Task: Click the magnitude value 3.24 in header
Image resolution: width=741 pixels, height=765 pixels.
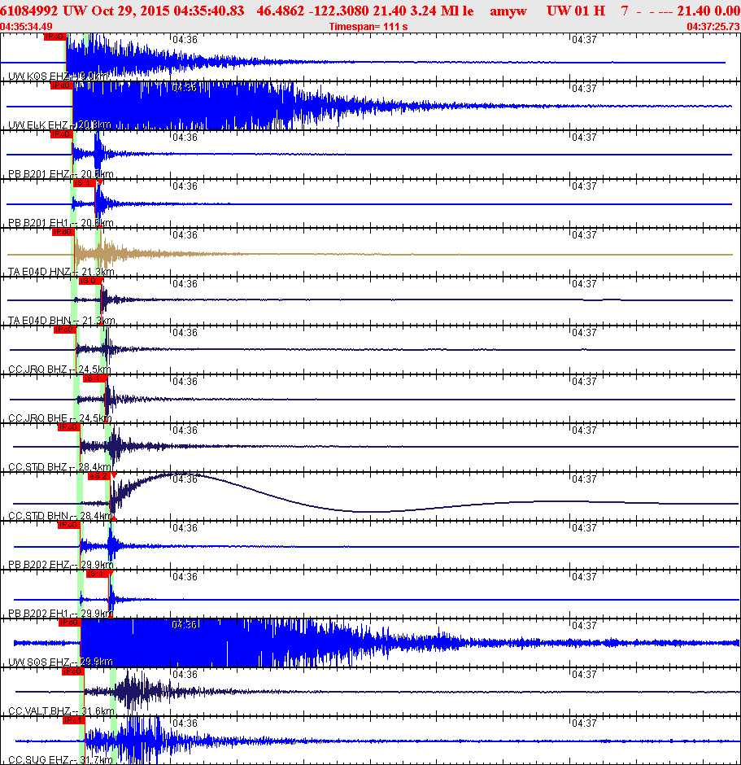Action: (x=423, y=11)
